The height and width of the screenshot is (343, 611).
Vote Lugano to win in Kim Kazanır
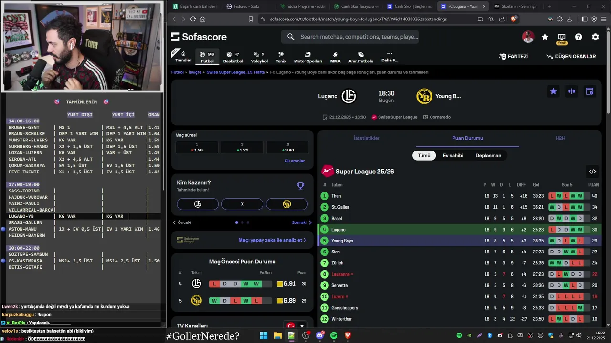point(198,204)
